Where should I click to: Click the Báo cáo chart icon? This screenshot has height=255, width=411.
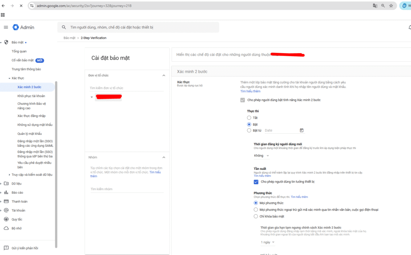click(6, 193)
